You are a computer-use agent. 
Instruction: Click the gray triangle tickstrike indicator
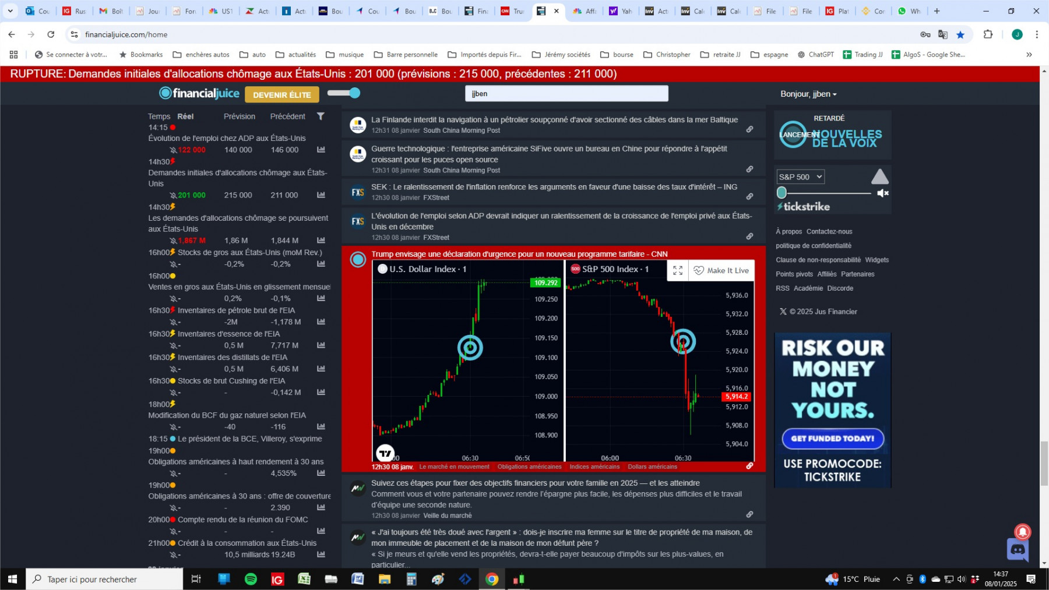(880, 176)
